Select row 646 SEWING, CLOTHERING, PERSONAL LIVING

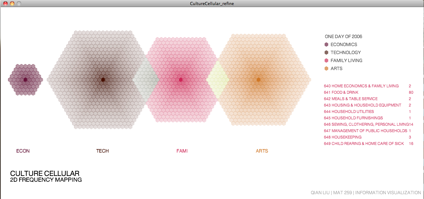[369, 124]
